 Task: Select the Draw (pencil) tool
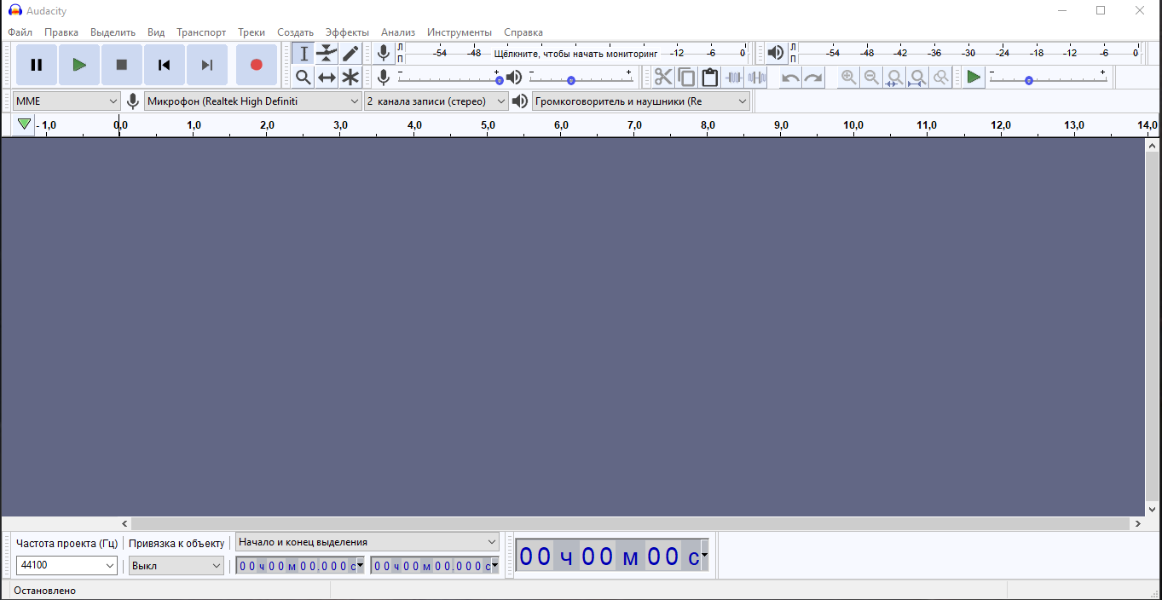tap(350, 54)
